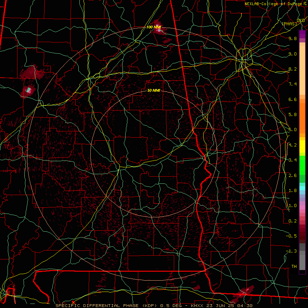308x308 pixels.
Task: Click the [PHAS] label above the color bar
Action: [x=289, y=24]
